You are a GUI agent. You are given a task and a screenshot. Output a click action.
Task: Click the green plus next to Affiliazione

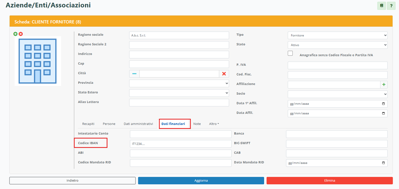click(x=384, y=85)
